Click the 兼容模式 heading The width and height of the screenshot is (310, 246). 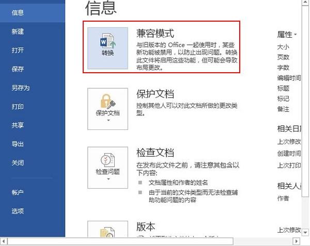[155, 33]
